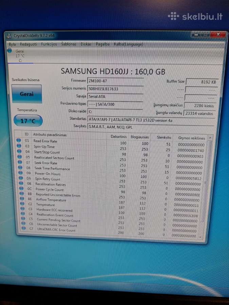Click the Blogiausias column header
The image size is (229, 305).
[x=140, y=137]
